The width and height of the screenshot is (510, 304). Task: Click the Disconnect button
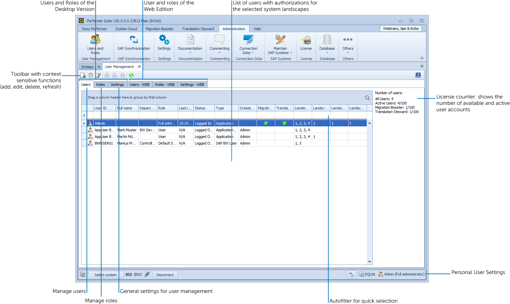(165, 274)
